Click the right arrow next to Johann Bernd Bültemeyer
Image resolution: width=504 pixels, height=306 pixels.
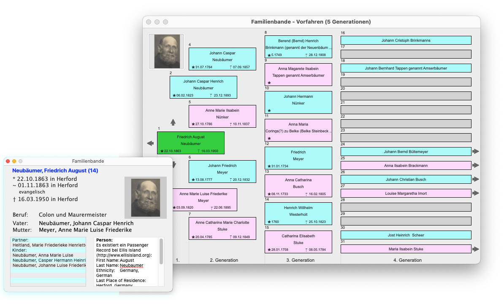coord(476,151)
